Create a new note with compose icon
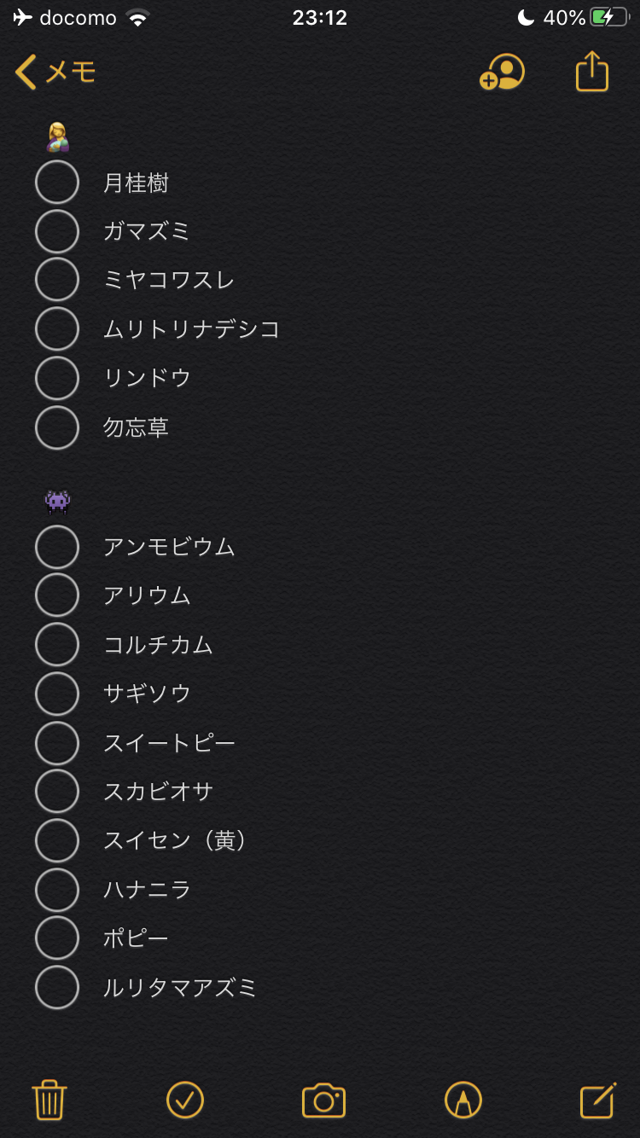 (598, 1100)
